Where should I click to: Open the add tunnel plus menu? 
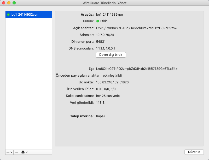(x=9, y=152)
